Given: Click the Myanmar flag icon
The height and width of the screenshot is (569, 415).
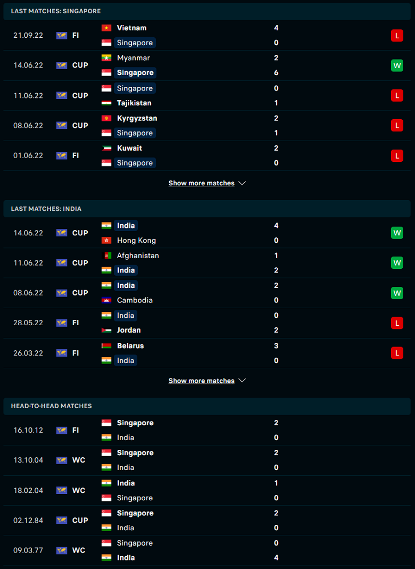Looking at the screenshot, I should (x=106, y=57).
